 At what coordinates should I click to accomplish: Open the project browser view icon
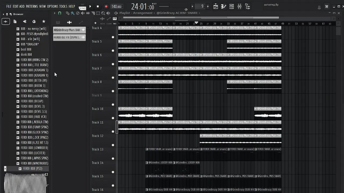[x=248, y=7]
